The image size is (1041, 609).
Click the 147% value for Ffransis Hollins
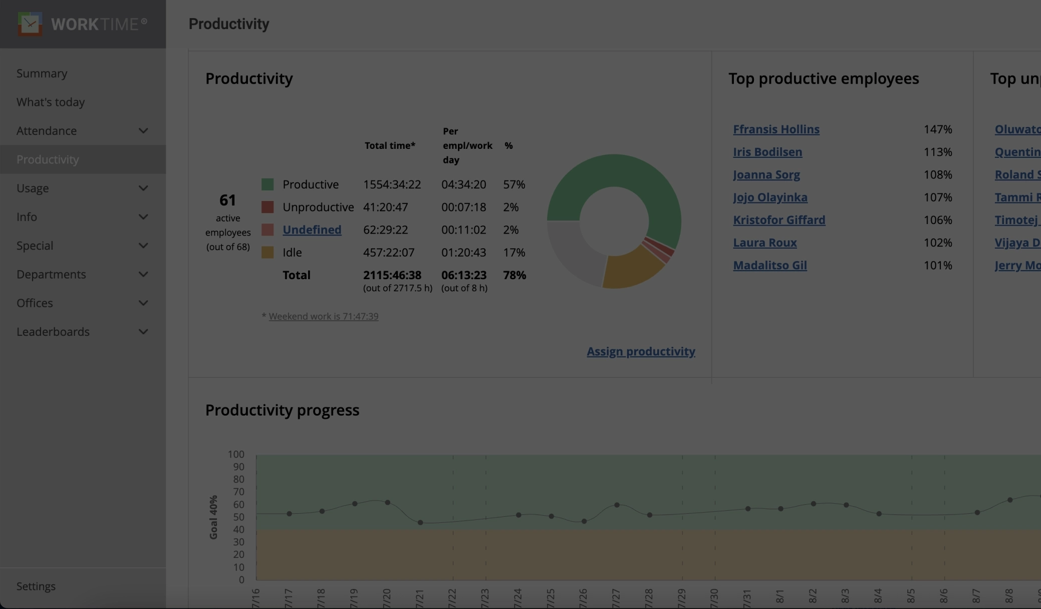coord(938,129)
